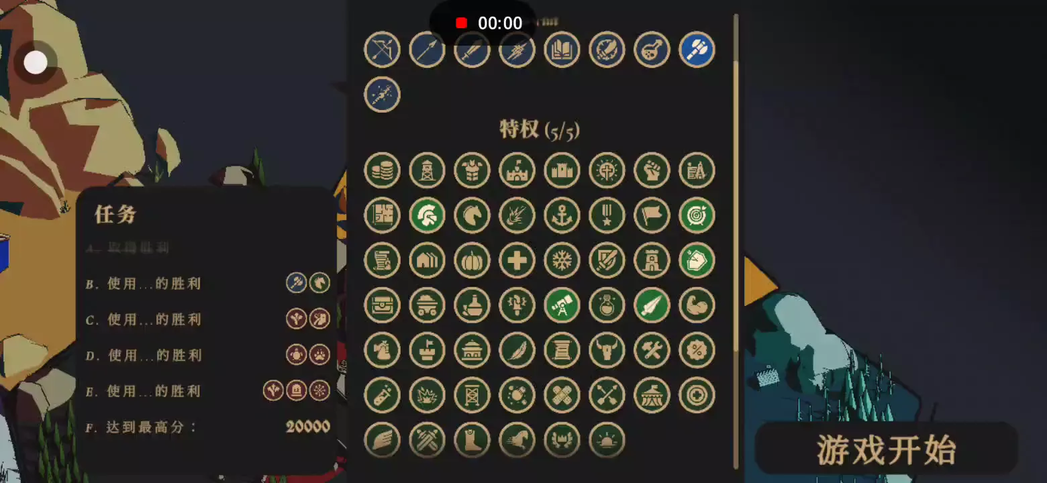The image size is (1047, 483).
Task: Choose the open book icon
Action: click(x=562, y=50)
